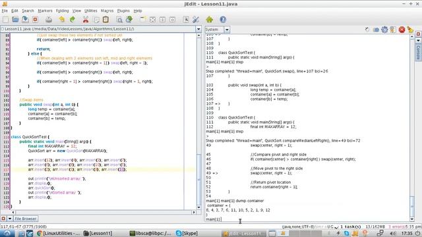Click the 1 task(s) status indicator
The height and width of the screenshot is (237, 422).
click(350, 226)
